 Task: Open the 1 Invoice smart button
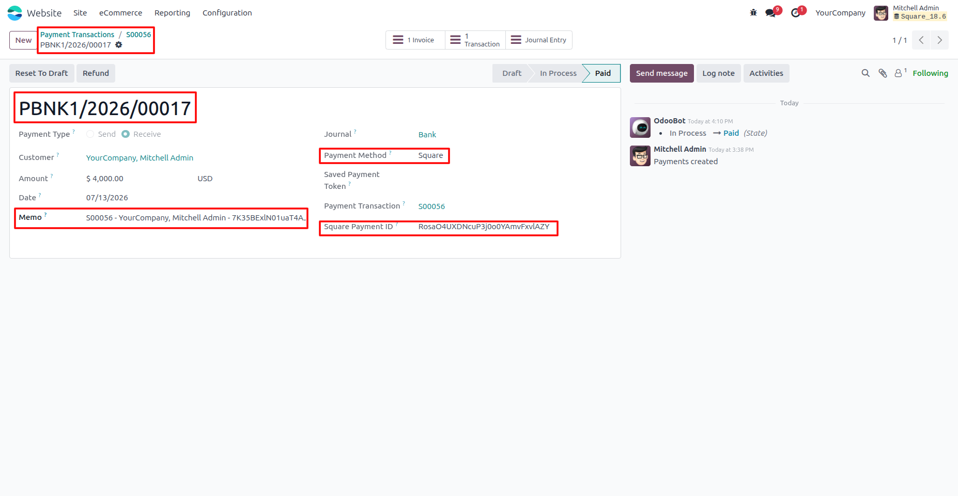coord(415,40)
